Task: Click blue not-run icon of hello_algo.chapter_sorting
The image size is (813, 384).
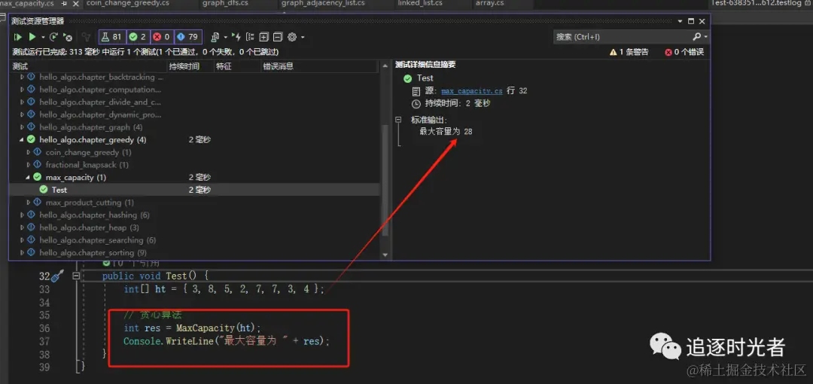Action: pos(31,253)
